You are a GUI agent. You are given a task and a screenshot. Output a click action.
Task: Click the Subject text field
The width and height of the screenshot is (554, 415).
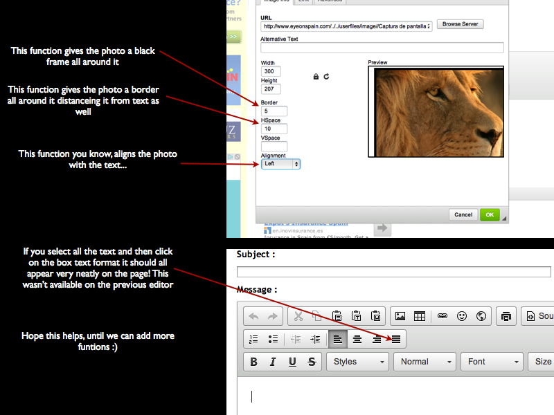click(x=393, y=272)
